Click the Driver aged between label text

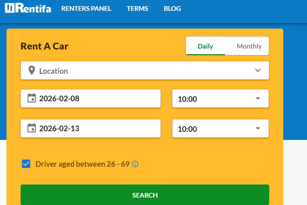tap(82, 164)
